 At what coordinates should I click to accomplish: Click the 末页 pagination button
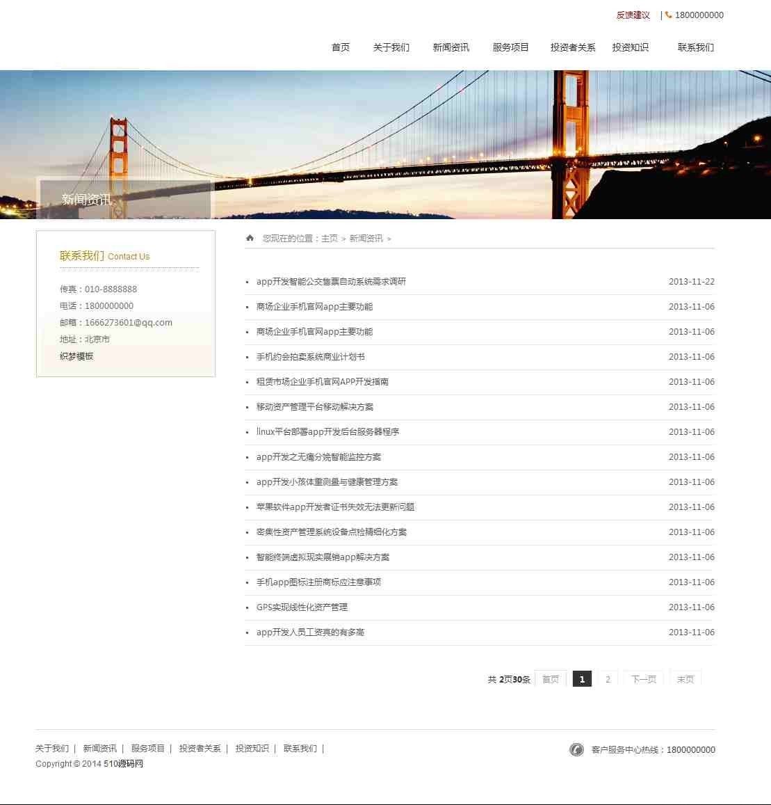click(685, 679)
